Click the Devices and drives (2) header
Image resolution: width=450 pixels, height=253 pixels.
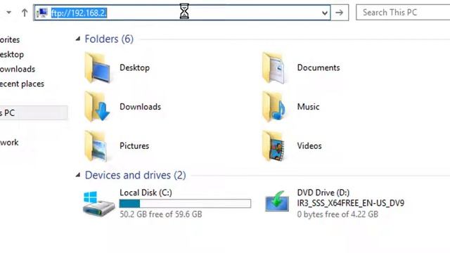click(x=135, y=175)
